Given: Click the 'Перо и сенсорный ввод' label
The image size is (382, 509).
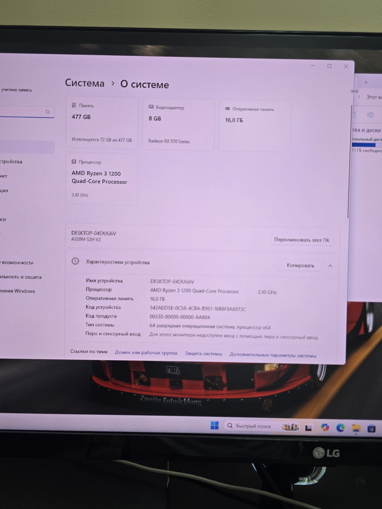Looking at the screenshot, I should (113, 334).
